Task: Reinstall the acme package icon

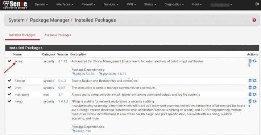Action: pyautogui.click(x=254, y=61)
